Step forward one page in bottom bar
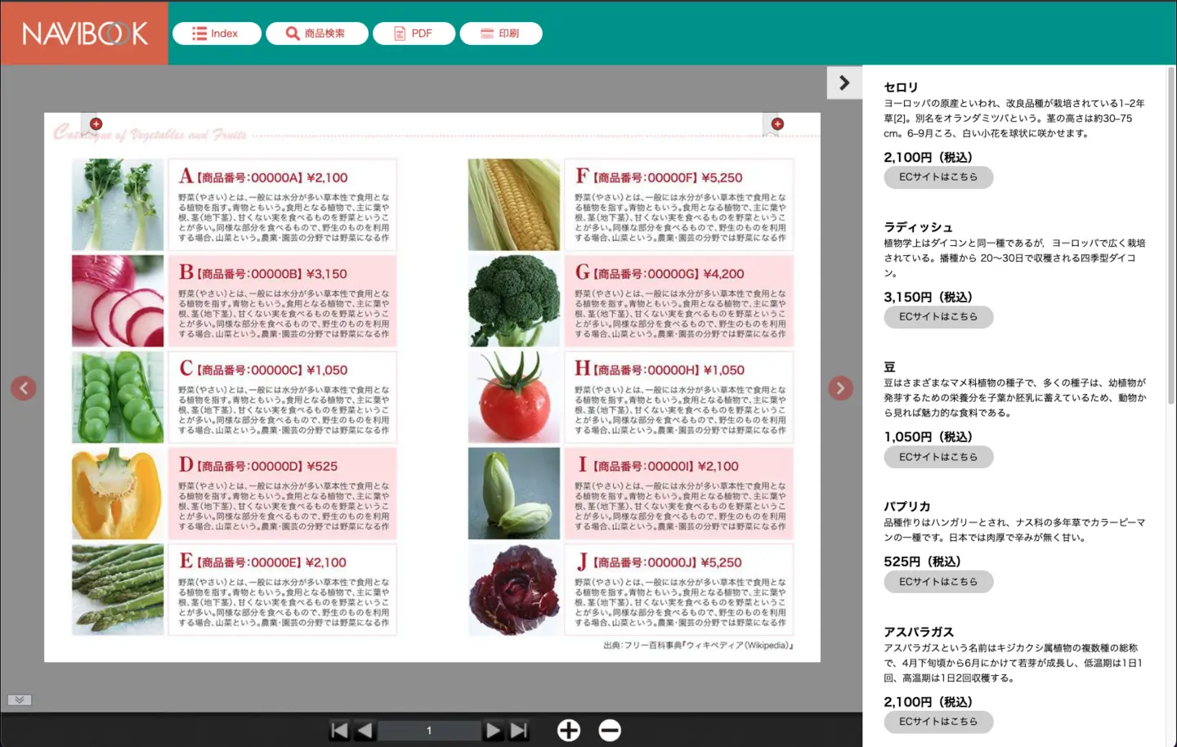 [x=493, y=730]
